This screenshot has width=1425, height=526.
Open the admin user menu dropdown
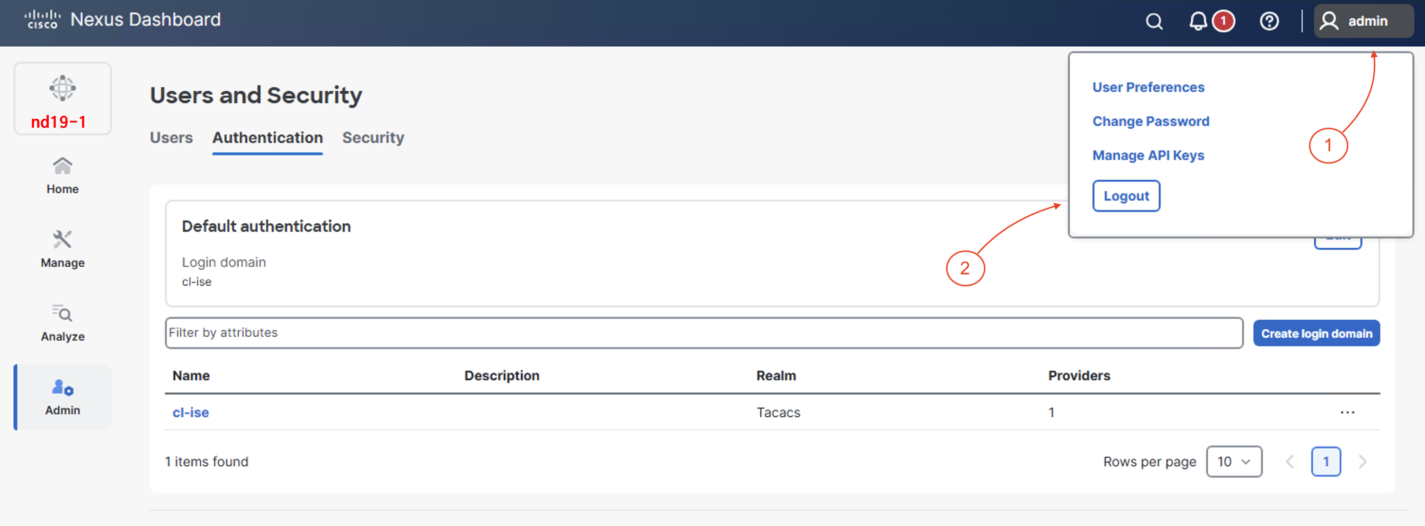[x=1363, y=22]
